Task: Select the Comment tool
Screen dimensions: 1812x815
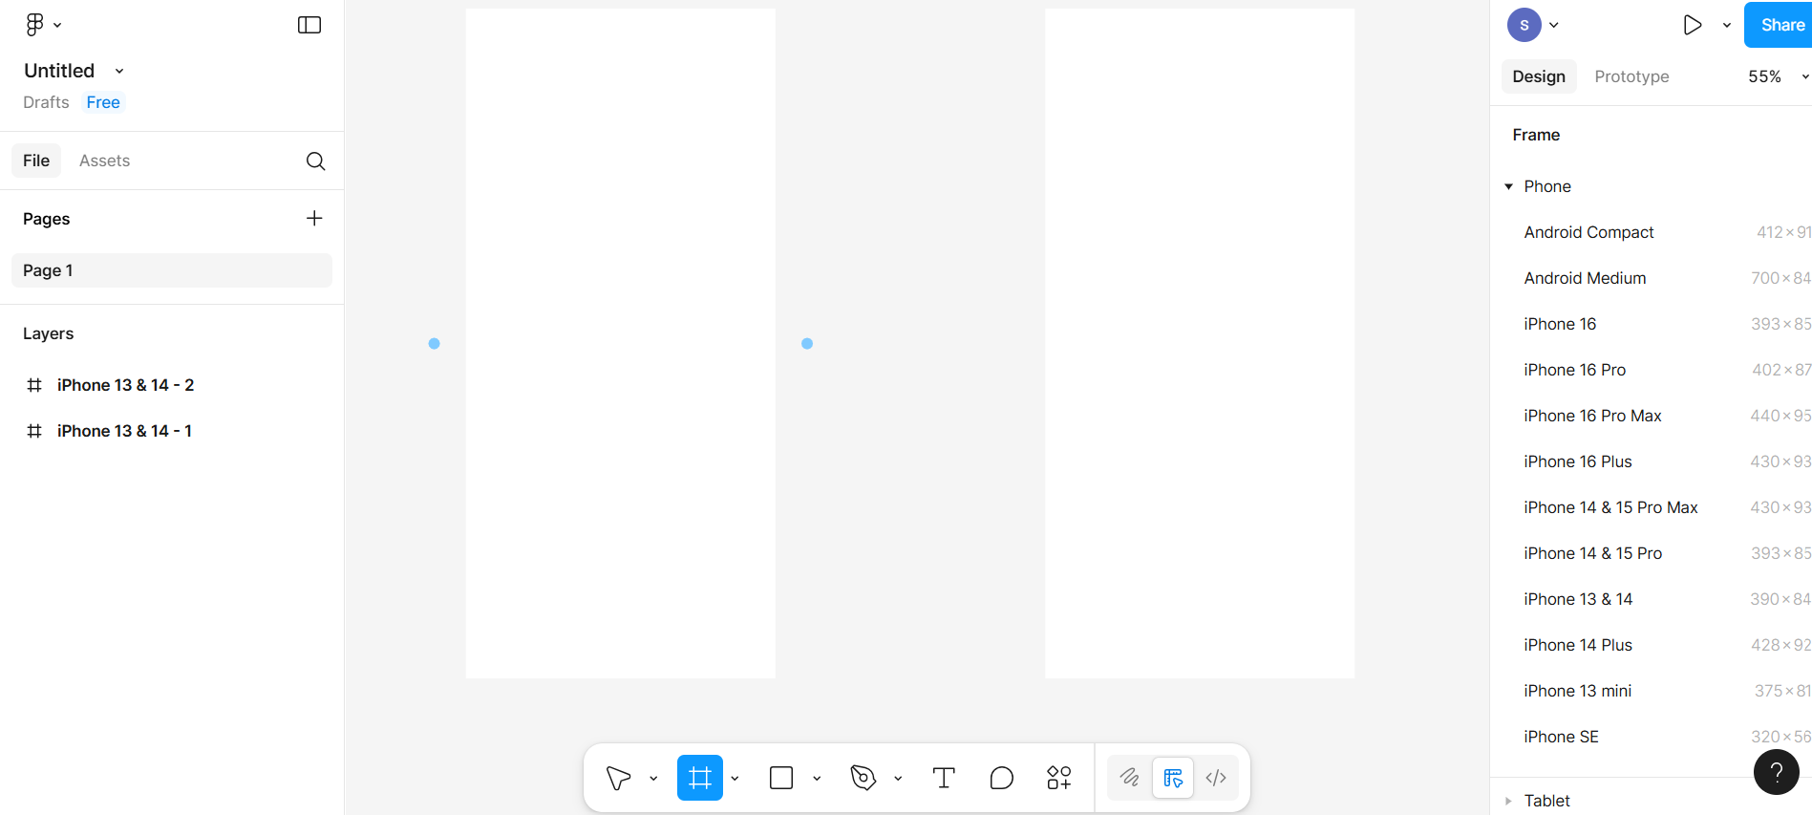Action: pos(1001,778)
